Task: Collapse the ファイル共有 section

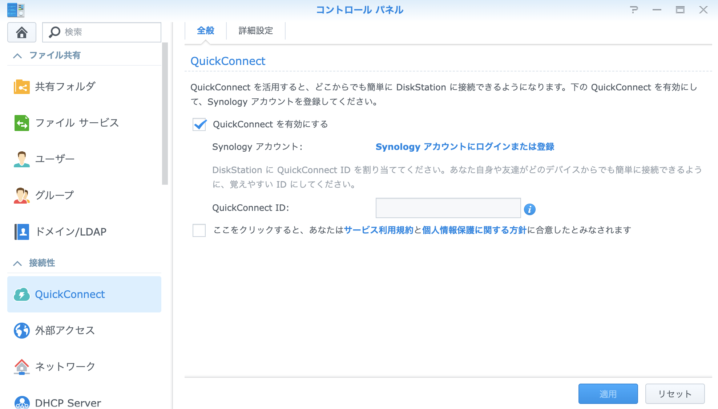Action: click(x=17, y=56)
